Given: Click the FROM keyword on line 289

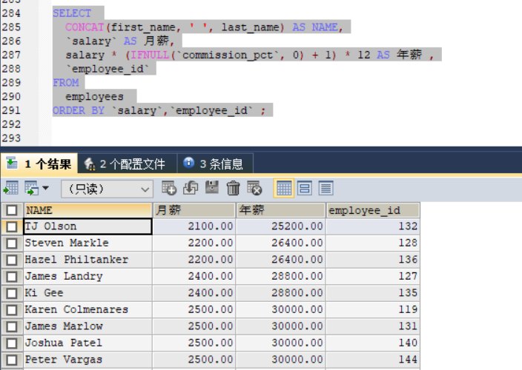Looking at the screenshot, I should tap(65, 83).
